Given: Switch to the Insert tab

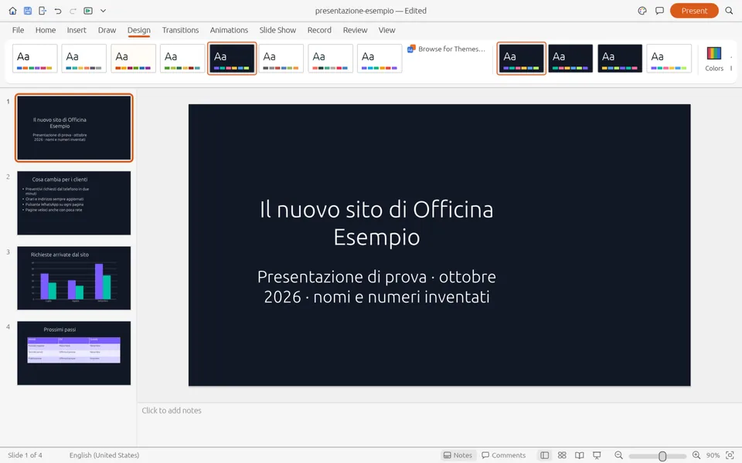Looking at the screenshot, I should coord(77,30).
